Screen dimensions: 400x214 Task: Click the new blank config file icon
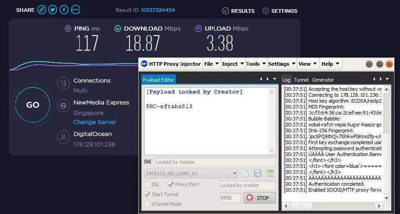point(246,174)
